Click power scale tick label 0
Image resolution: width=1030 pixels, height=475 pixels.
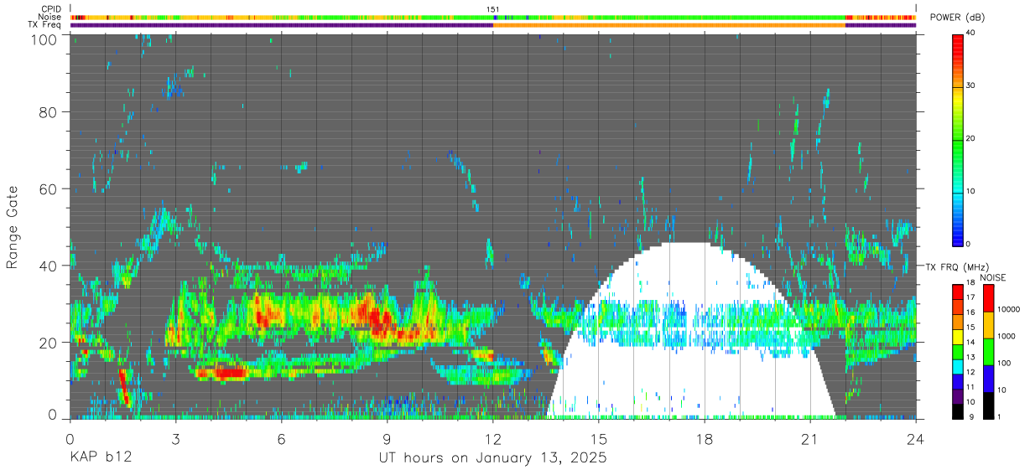point(969,244)
